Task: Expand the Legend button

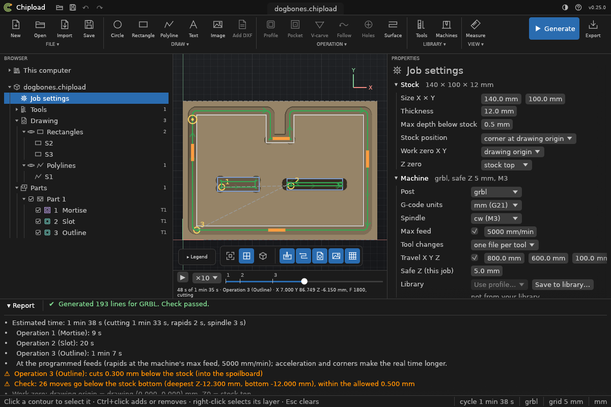Action: click(197, 257)
